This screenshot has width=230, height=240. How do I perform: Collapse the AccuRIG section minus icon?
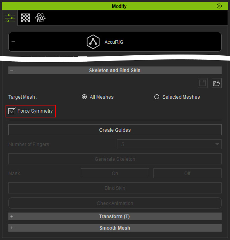(x=13, y=42)
